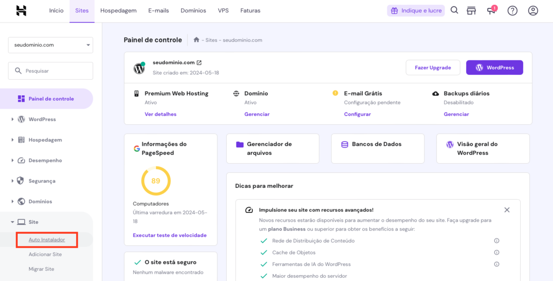Click info icon for Rede de Distribuição de Conteúdo
Screen dimensions: 553x281
pos(497,241)
